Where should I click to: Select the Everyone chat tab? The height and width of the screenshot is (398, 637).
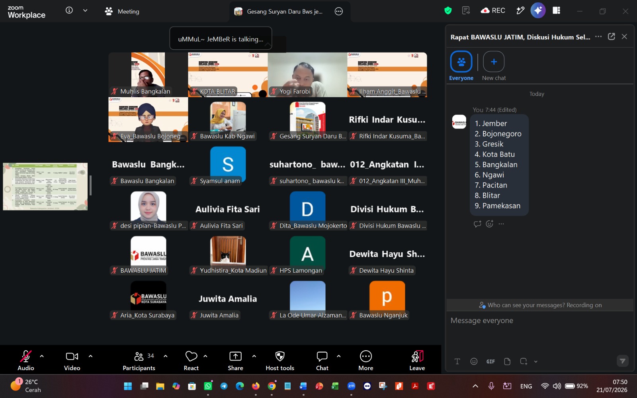coord(461,66)
